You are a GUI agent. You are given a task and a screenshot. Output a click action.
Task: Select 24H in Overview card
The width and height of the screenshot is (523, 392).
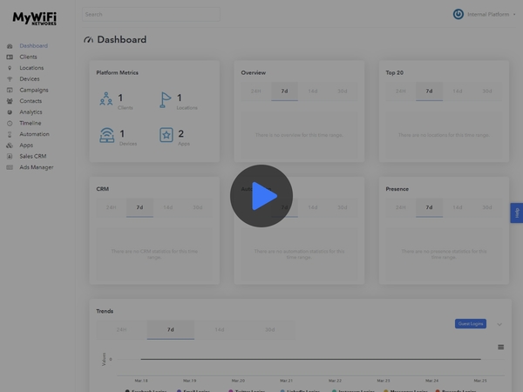255,91
